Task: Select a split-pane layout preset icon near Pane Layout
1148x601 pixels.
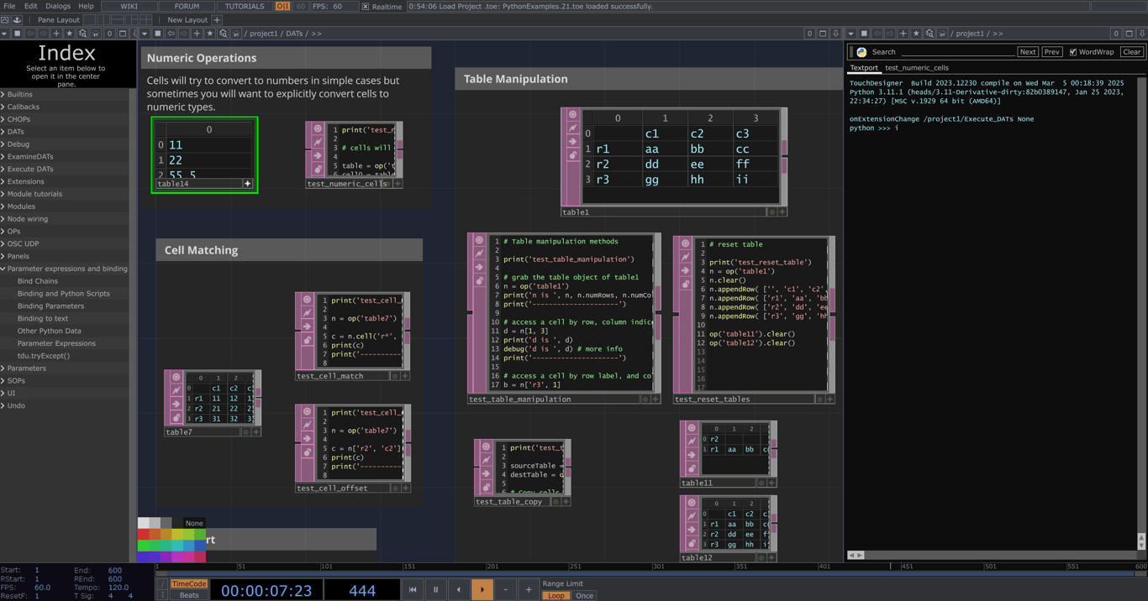Action: [x=103, y=19]
